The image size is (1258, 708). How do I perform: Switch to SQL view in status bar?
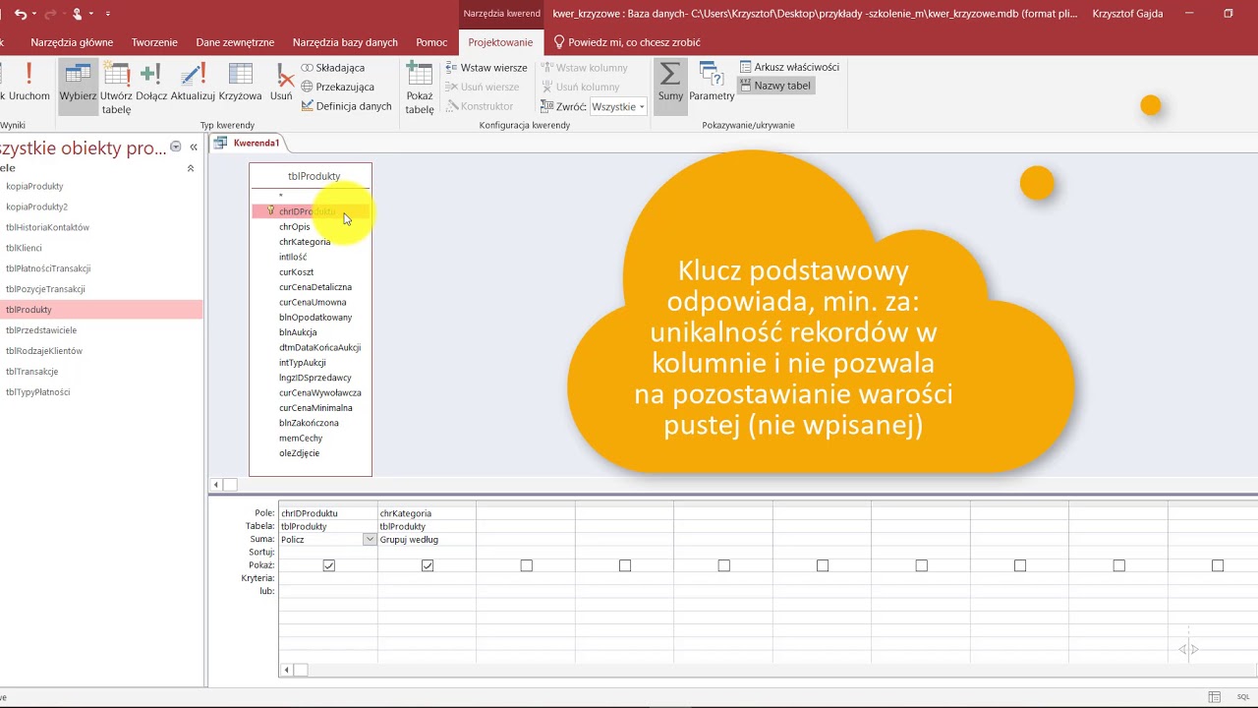1243,697
